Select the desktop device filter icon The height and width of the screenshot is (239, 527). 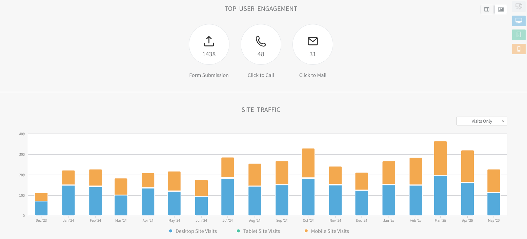[x=519, y=21]
